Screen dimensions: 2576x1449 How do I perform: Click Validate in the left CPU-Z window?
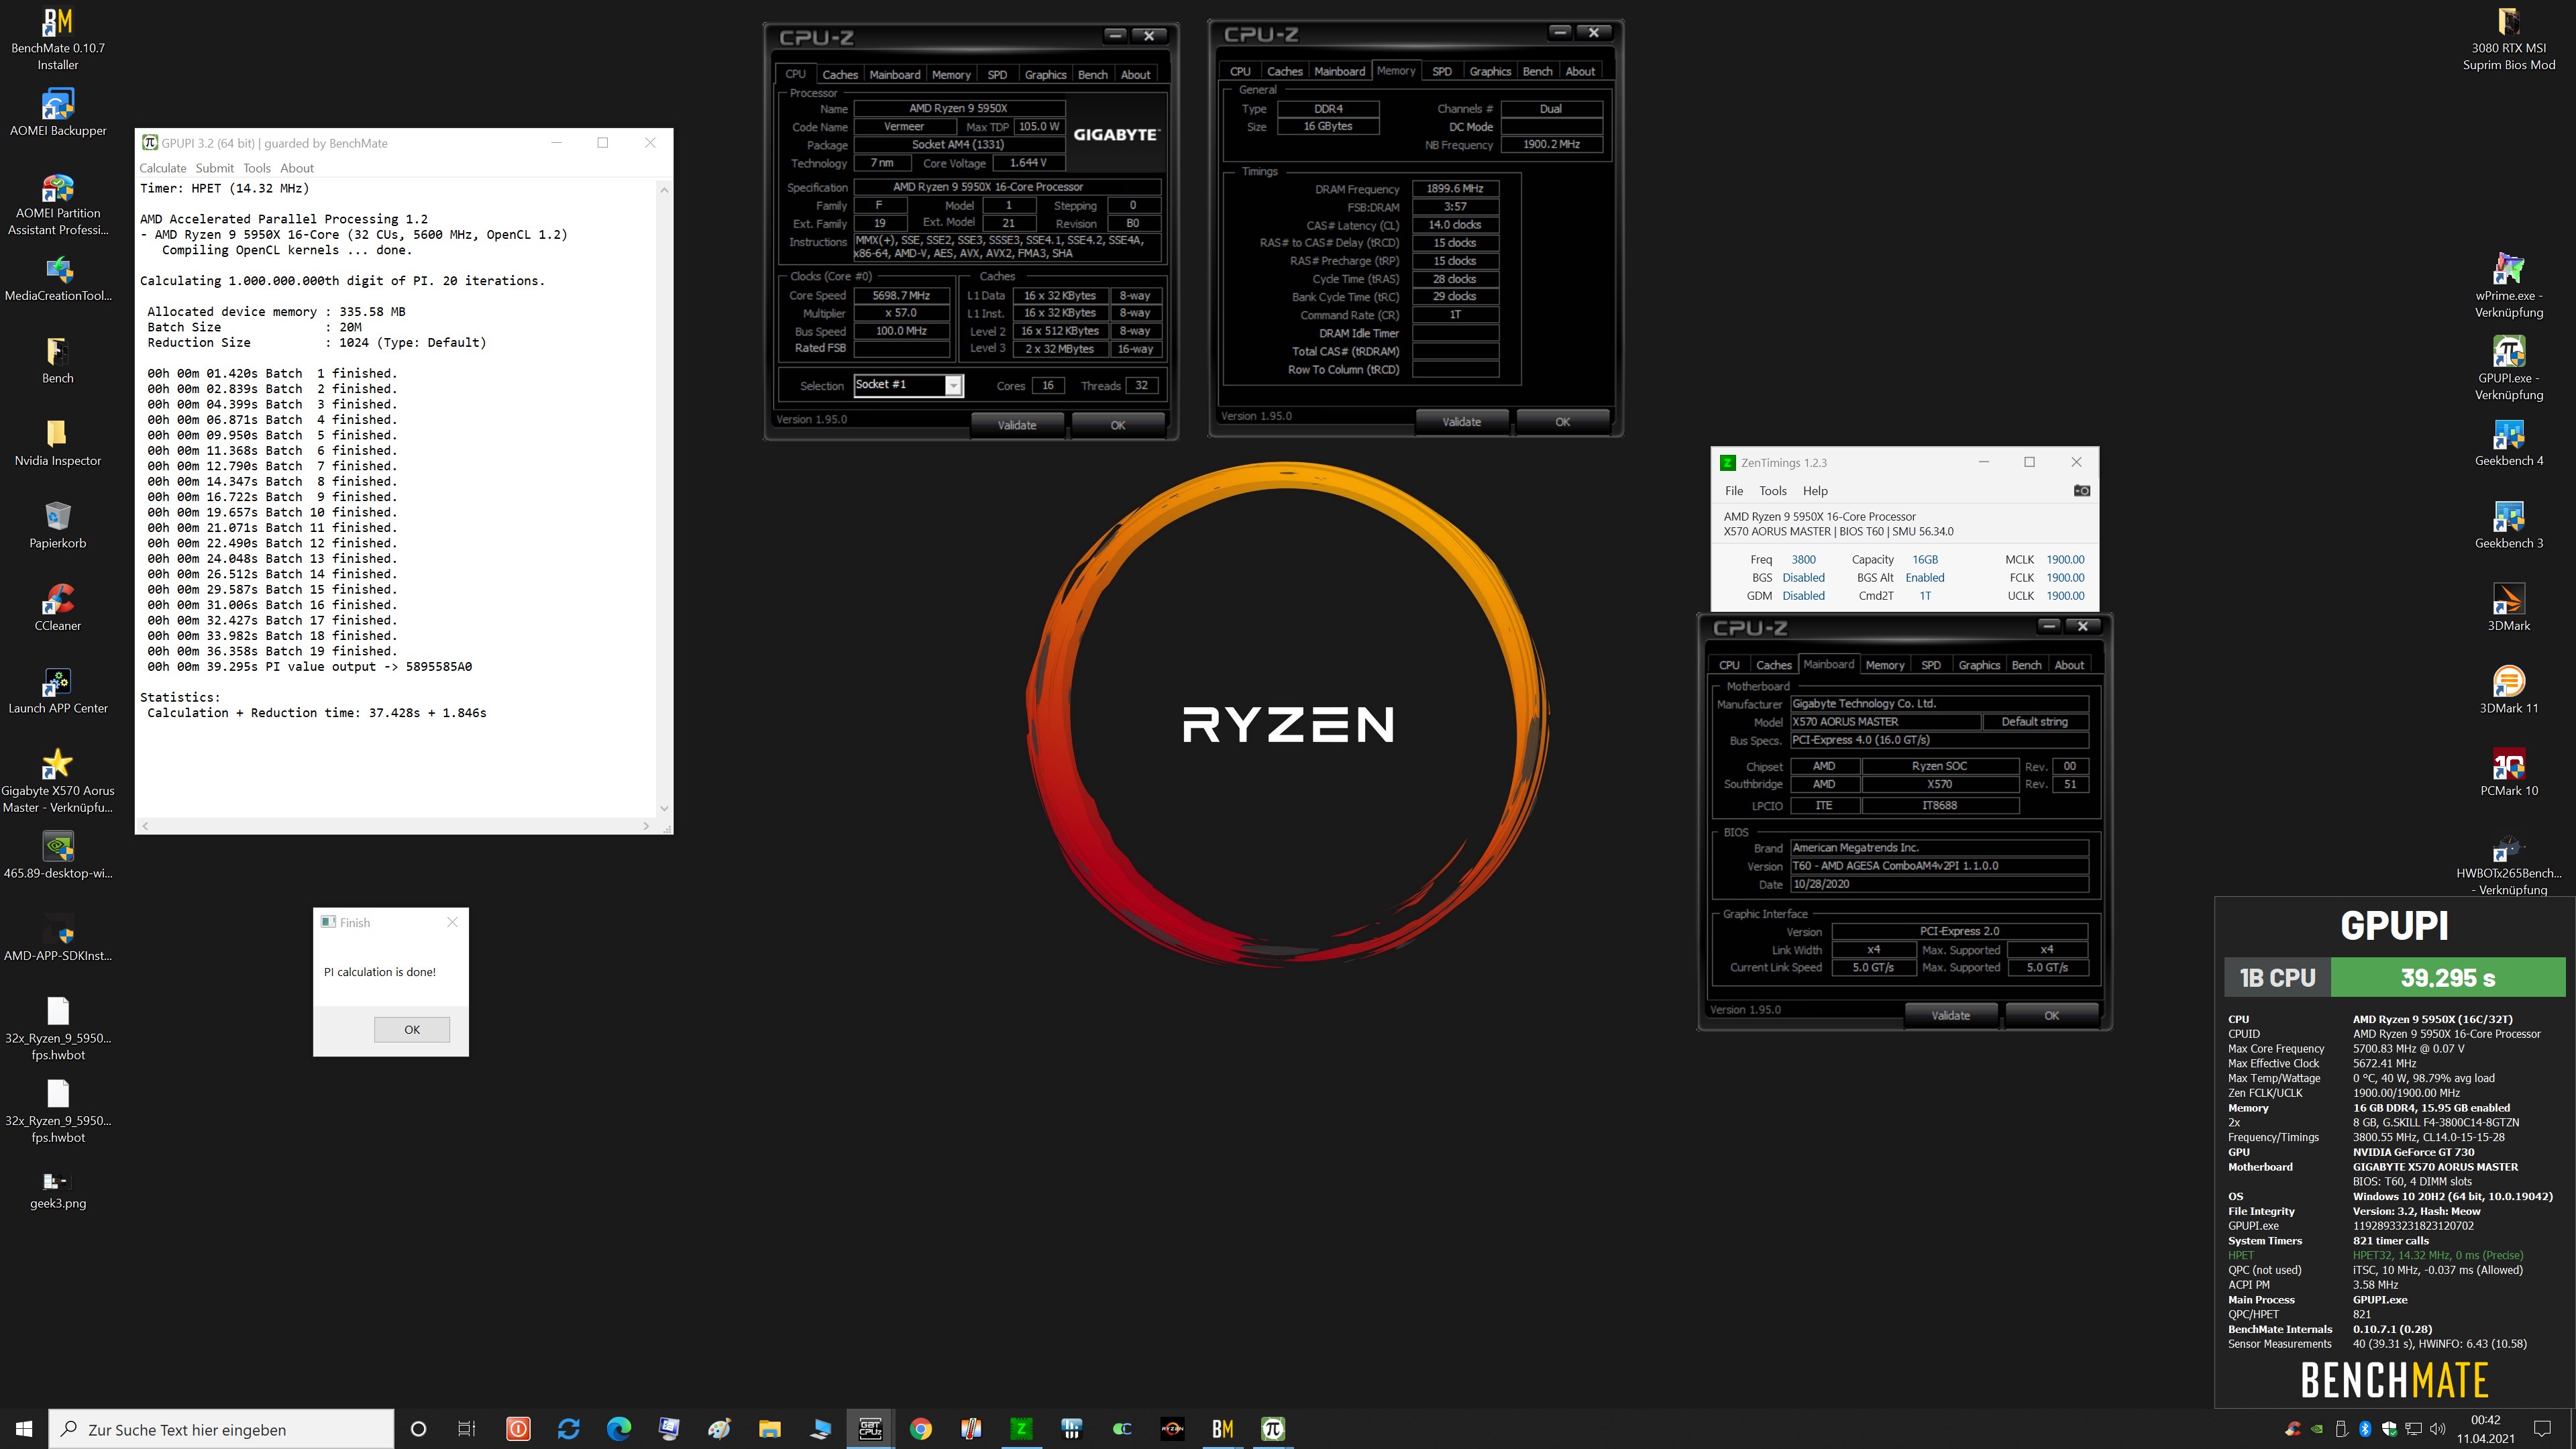click(1017, 425)
